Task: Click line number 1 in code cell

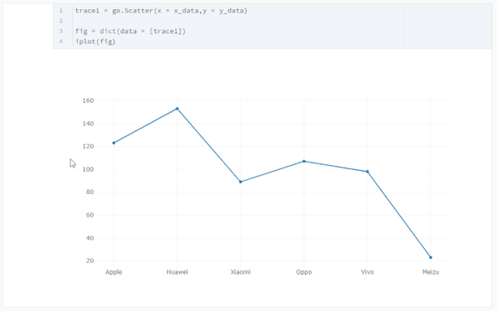Action: coord(60,11)
